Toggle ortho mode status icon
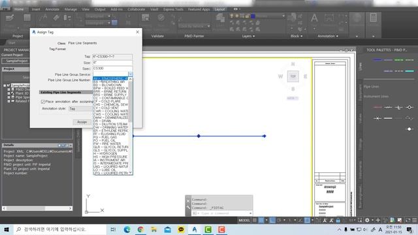 272,221
